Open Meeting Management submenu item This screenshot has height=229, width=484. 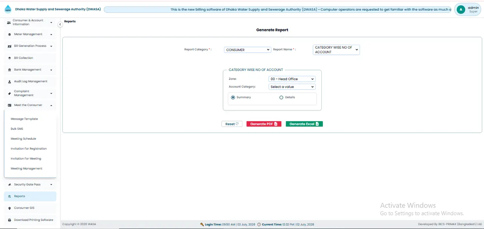click(26, 168)
